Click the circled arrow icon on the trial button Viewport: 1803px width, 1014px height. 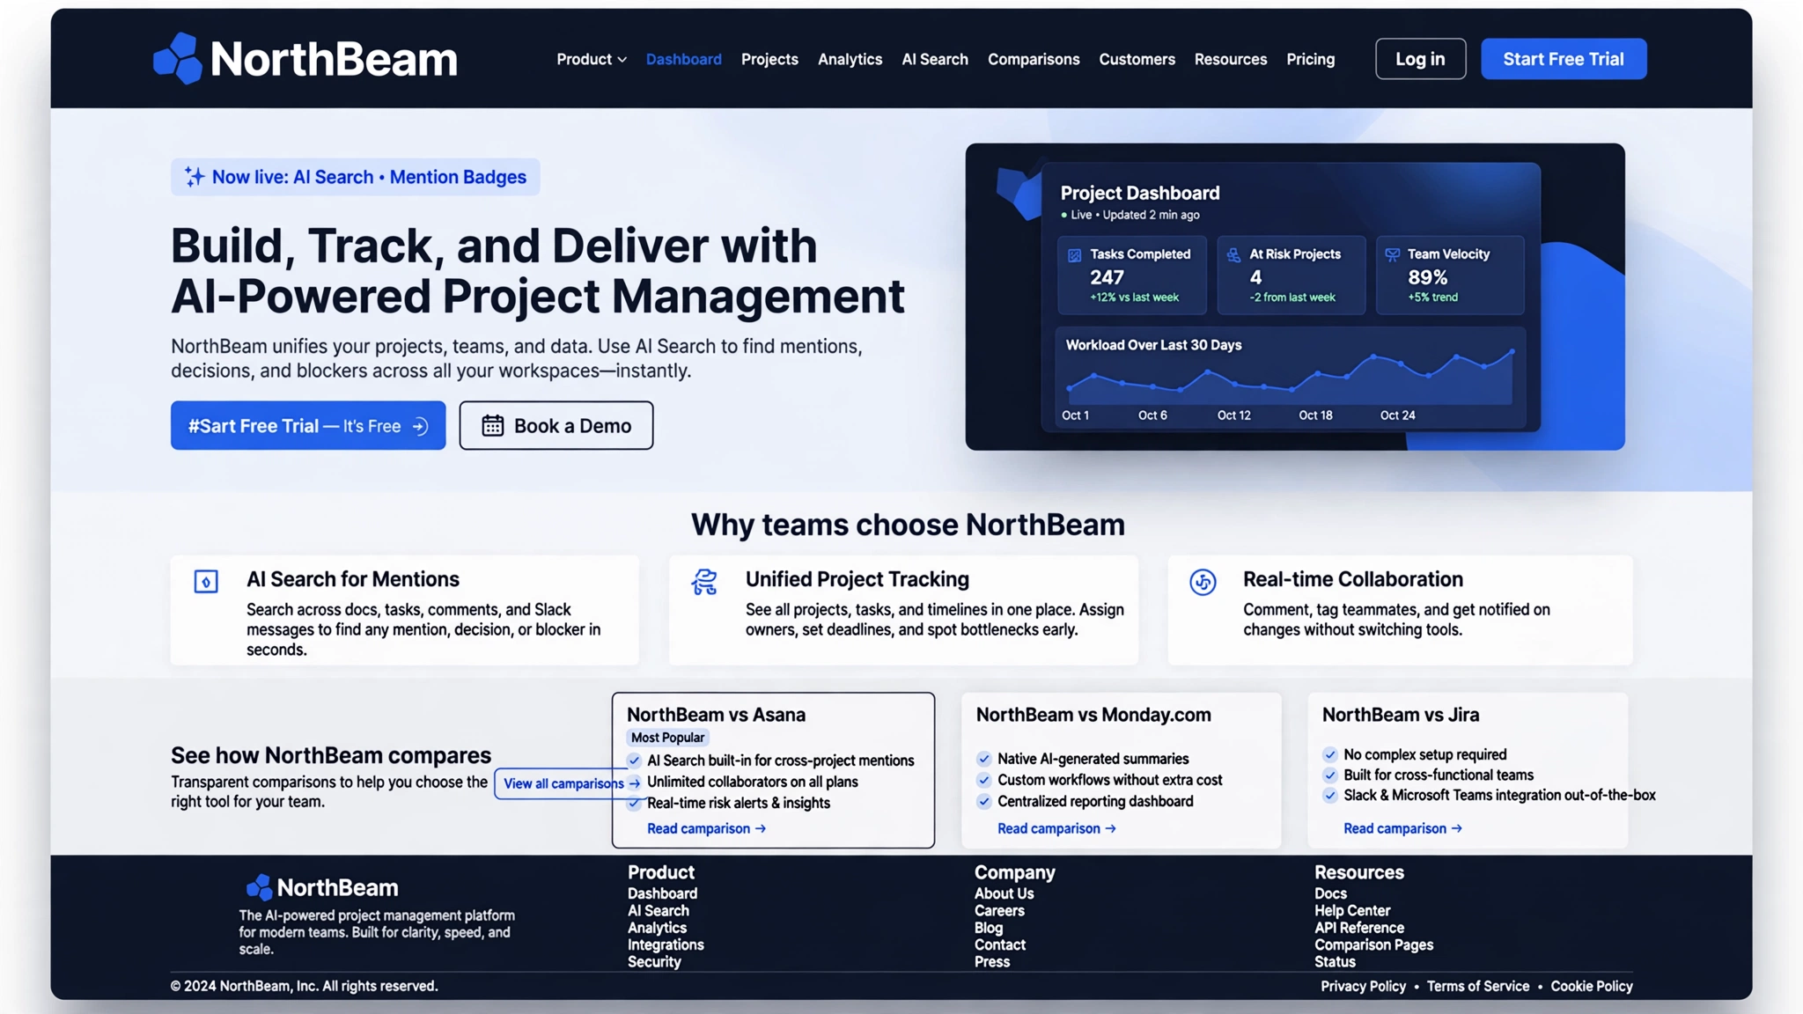click(x=421, y=426)
